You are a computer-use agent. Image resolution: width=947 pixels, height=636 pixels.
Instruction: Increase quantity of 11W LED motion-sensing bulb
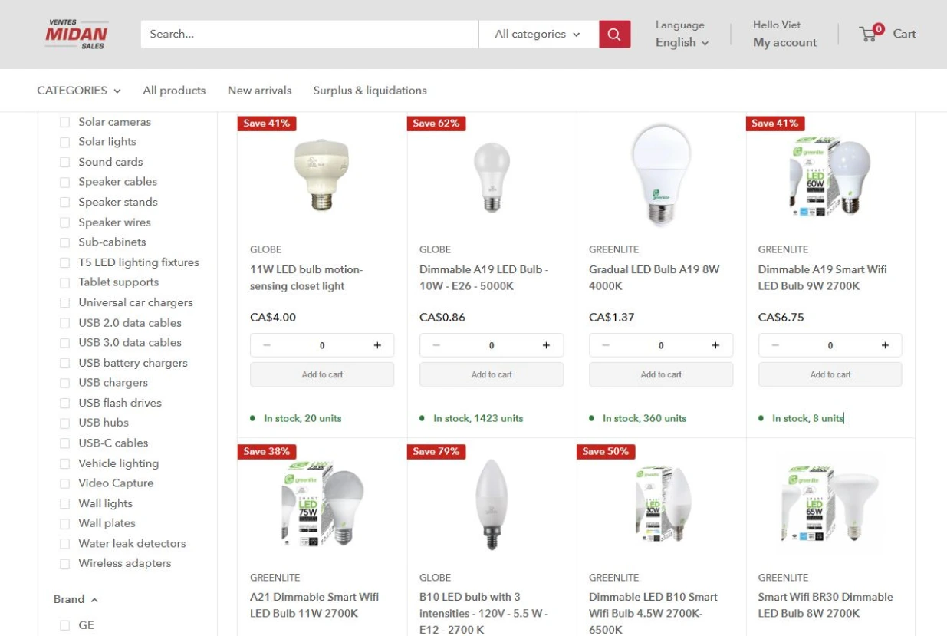point(377,345)
